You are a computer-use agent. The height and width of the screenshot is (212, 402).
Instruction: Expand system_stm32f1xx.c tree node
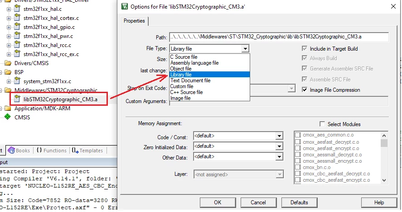[9, 81]
